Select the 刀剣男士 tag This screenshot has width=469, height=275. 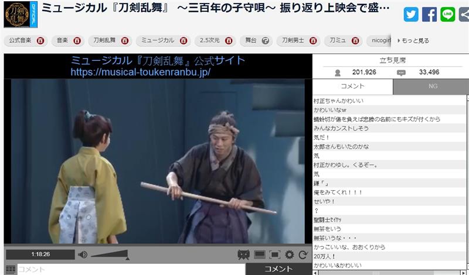click(x=293, y=40)
